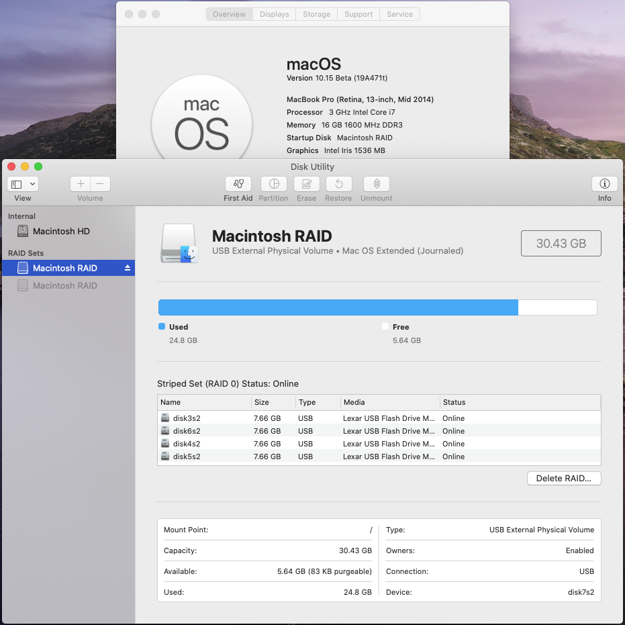Click the disk6s2 disk icon
The image size is (625, 625).
point(165,430)
